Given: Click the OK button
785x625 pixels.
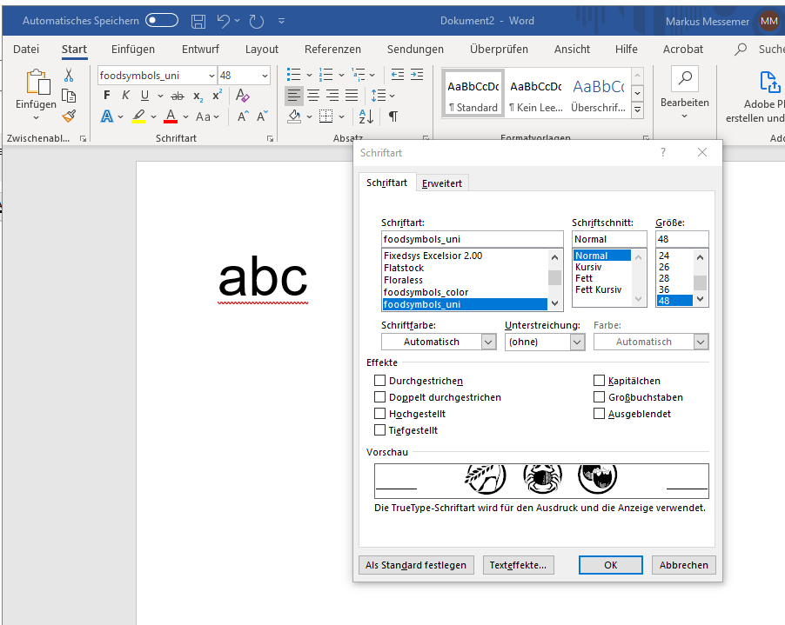Looking at the screenshot, I should pos(611,565).
